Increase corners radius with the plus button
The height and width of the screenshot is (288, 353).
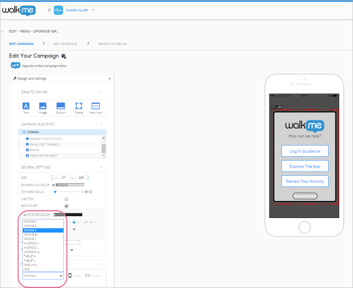point(87,192)
